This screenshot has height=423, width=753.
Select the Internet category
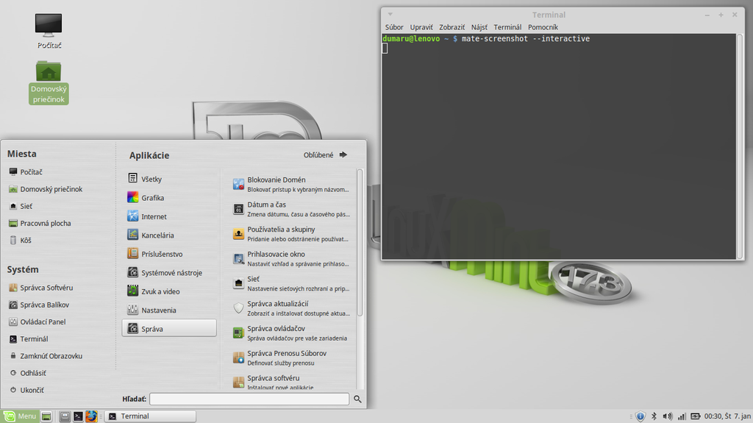(x=169, y=216)
